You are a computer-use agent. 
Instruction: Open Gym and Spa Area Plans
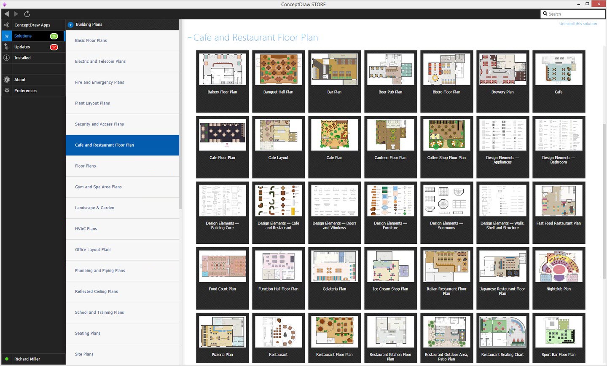click(122, 187)
